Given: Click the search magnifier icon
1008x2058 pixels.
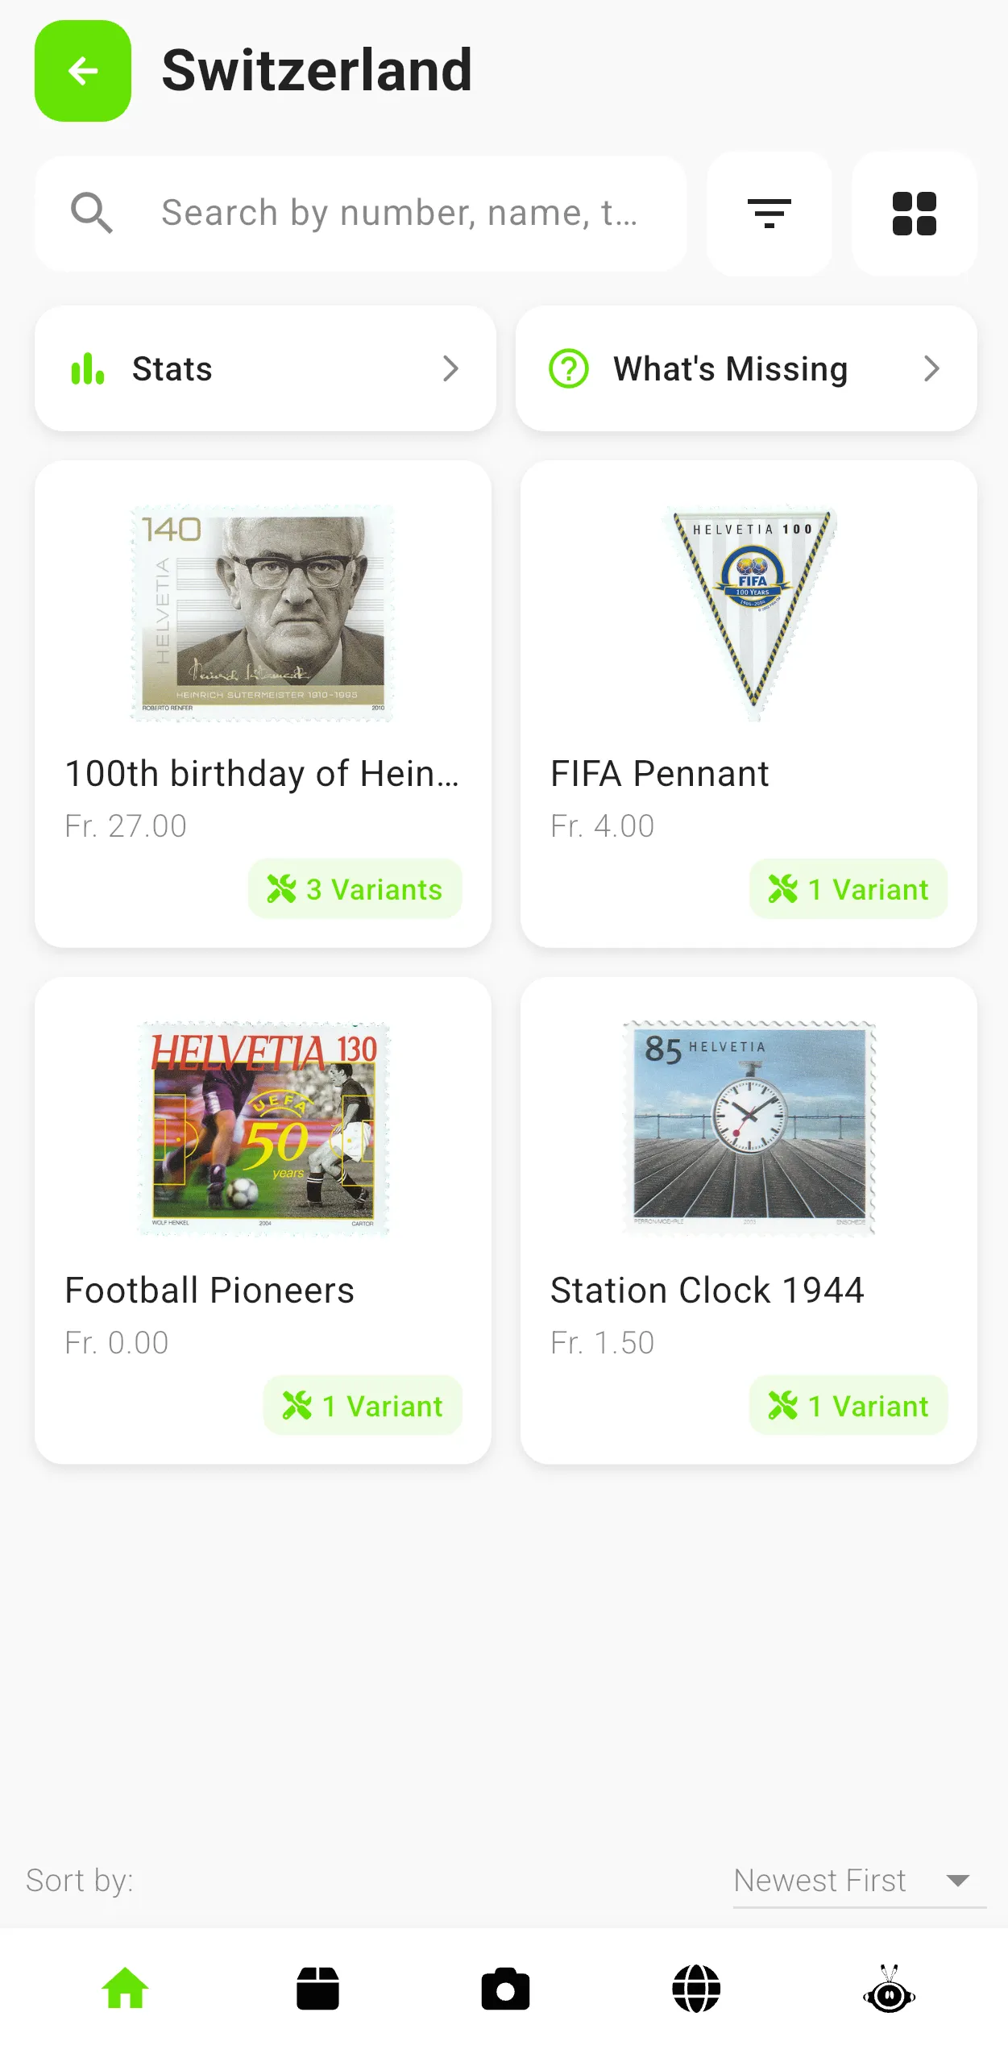Looking at the screenshot, I should click(x=91, y=214).
